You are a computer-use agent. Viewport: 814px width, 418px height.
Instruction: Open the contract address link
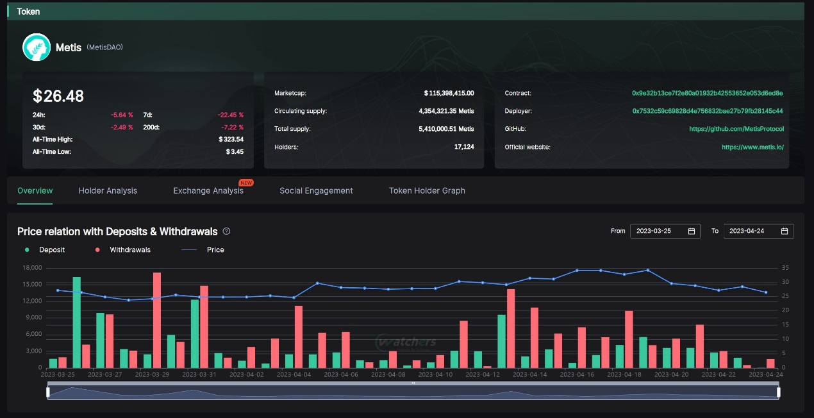(x=707, y=93)
